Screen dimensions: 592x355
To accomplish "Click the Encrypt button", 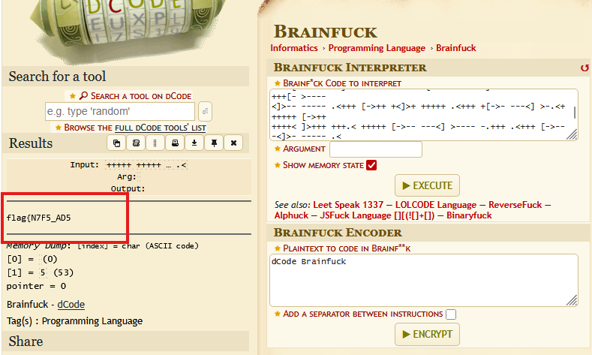I will [x=428, y=334].
